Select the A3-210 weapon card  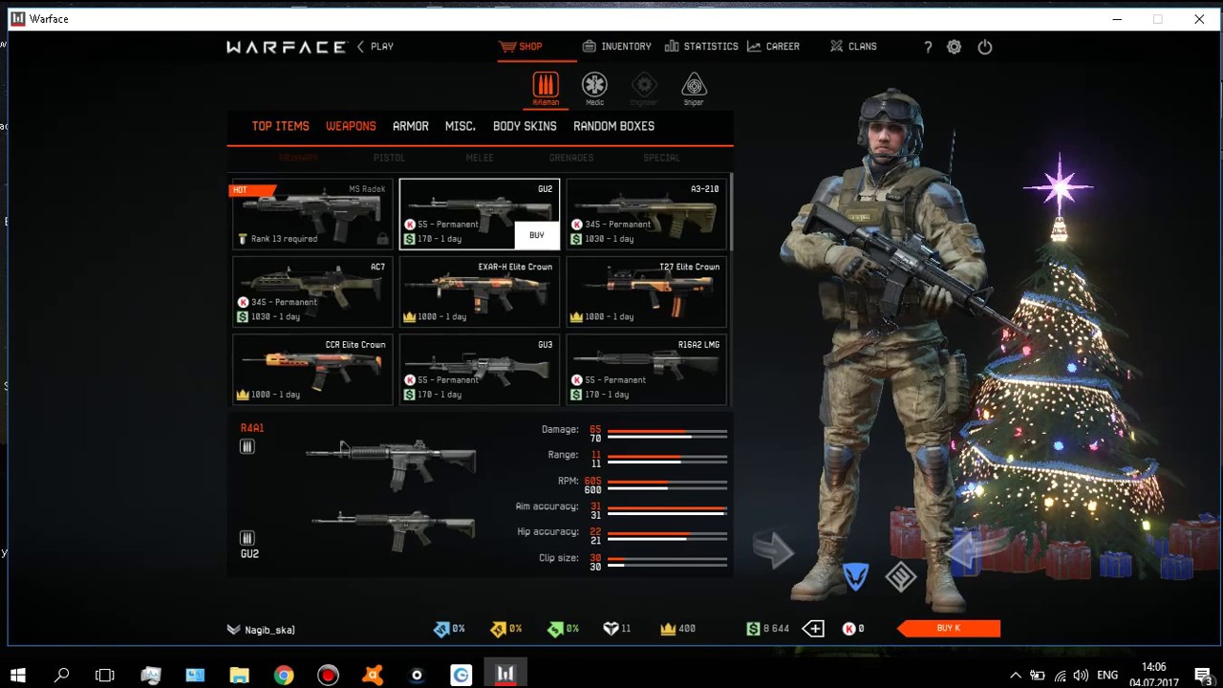click(x=646, y=214)
